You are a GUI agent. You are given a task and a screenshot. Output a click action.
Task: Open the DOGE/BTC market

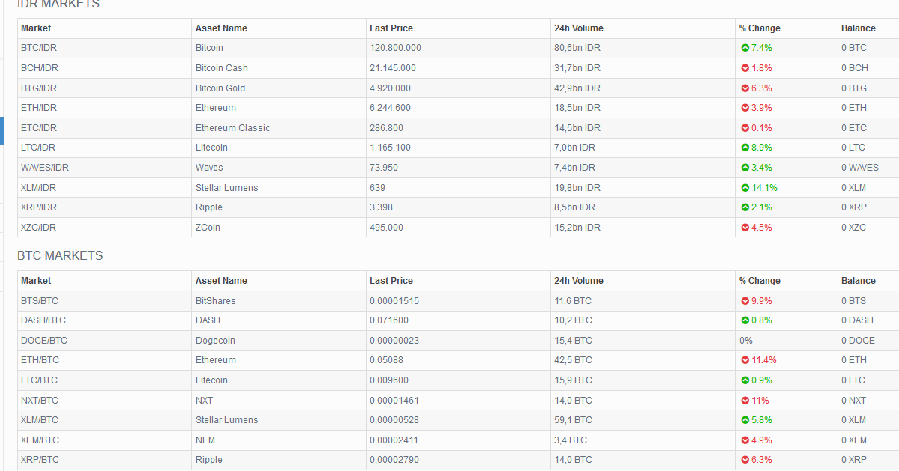pyautogui.click(x=44, y=341)
